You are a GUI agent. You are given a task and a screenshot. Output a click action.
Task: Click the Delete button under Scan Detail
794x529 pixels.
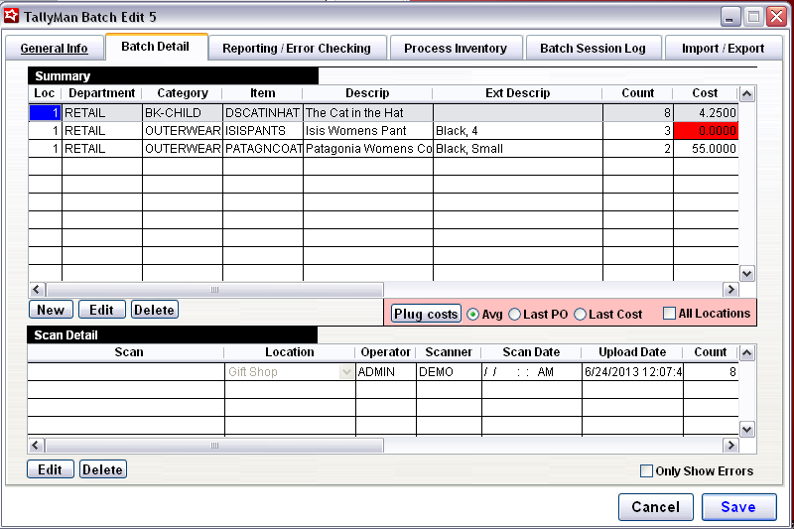tap(103, 469)
